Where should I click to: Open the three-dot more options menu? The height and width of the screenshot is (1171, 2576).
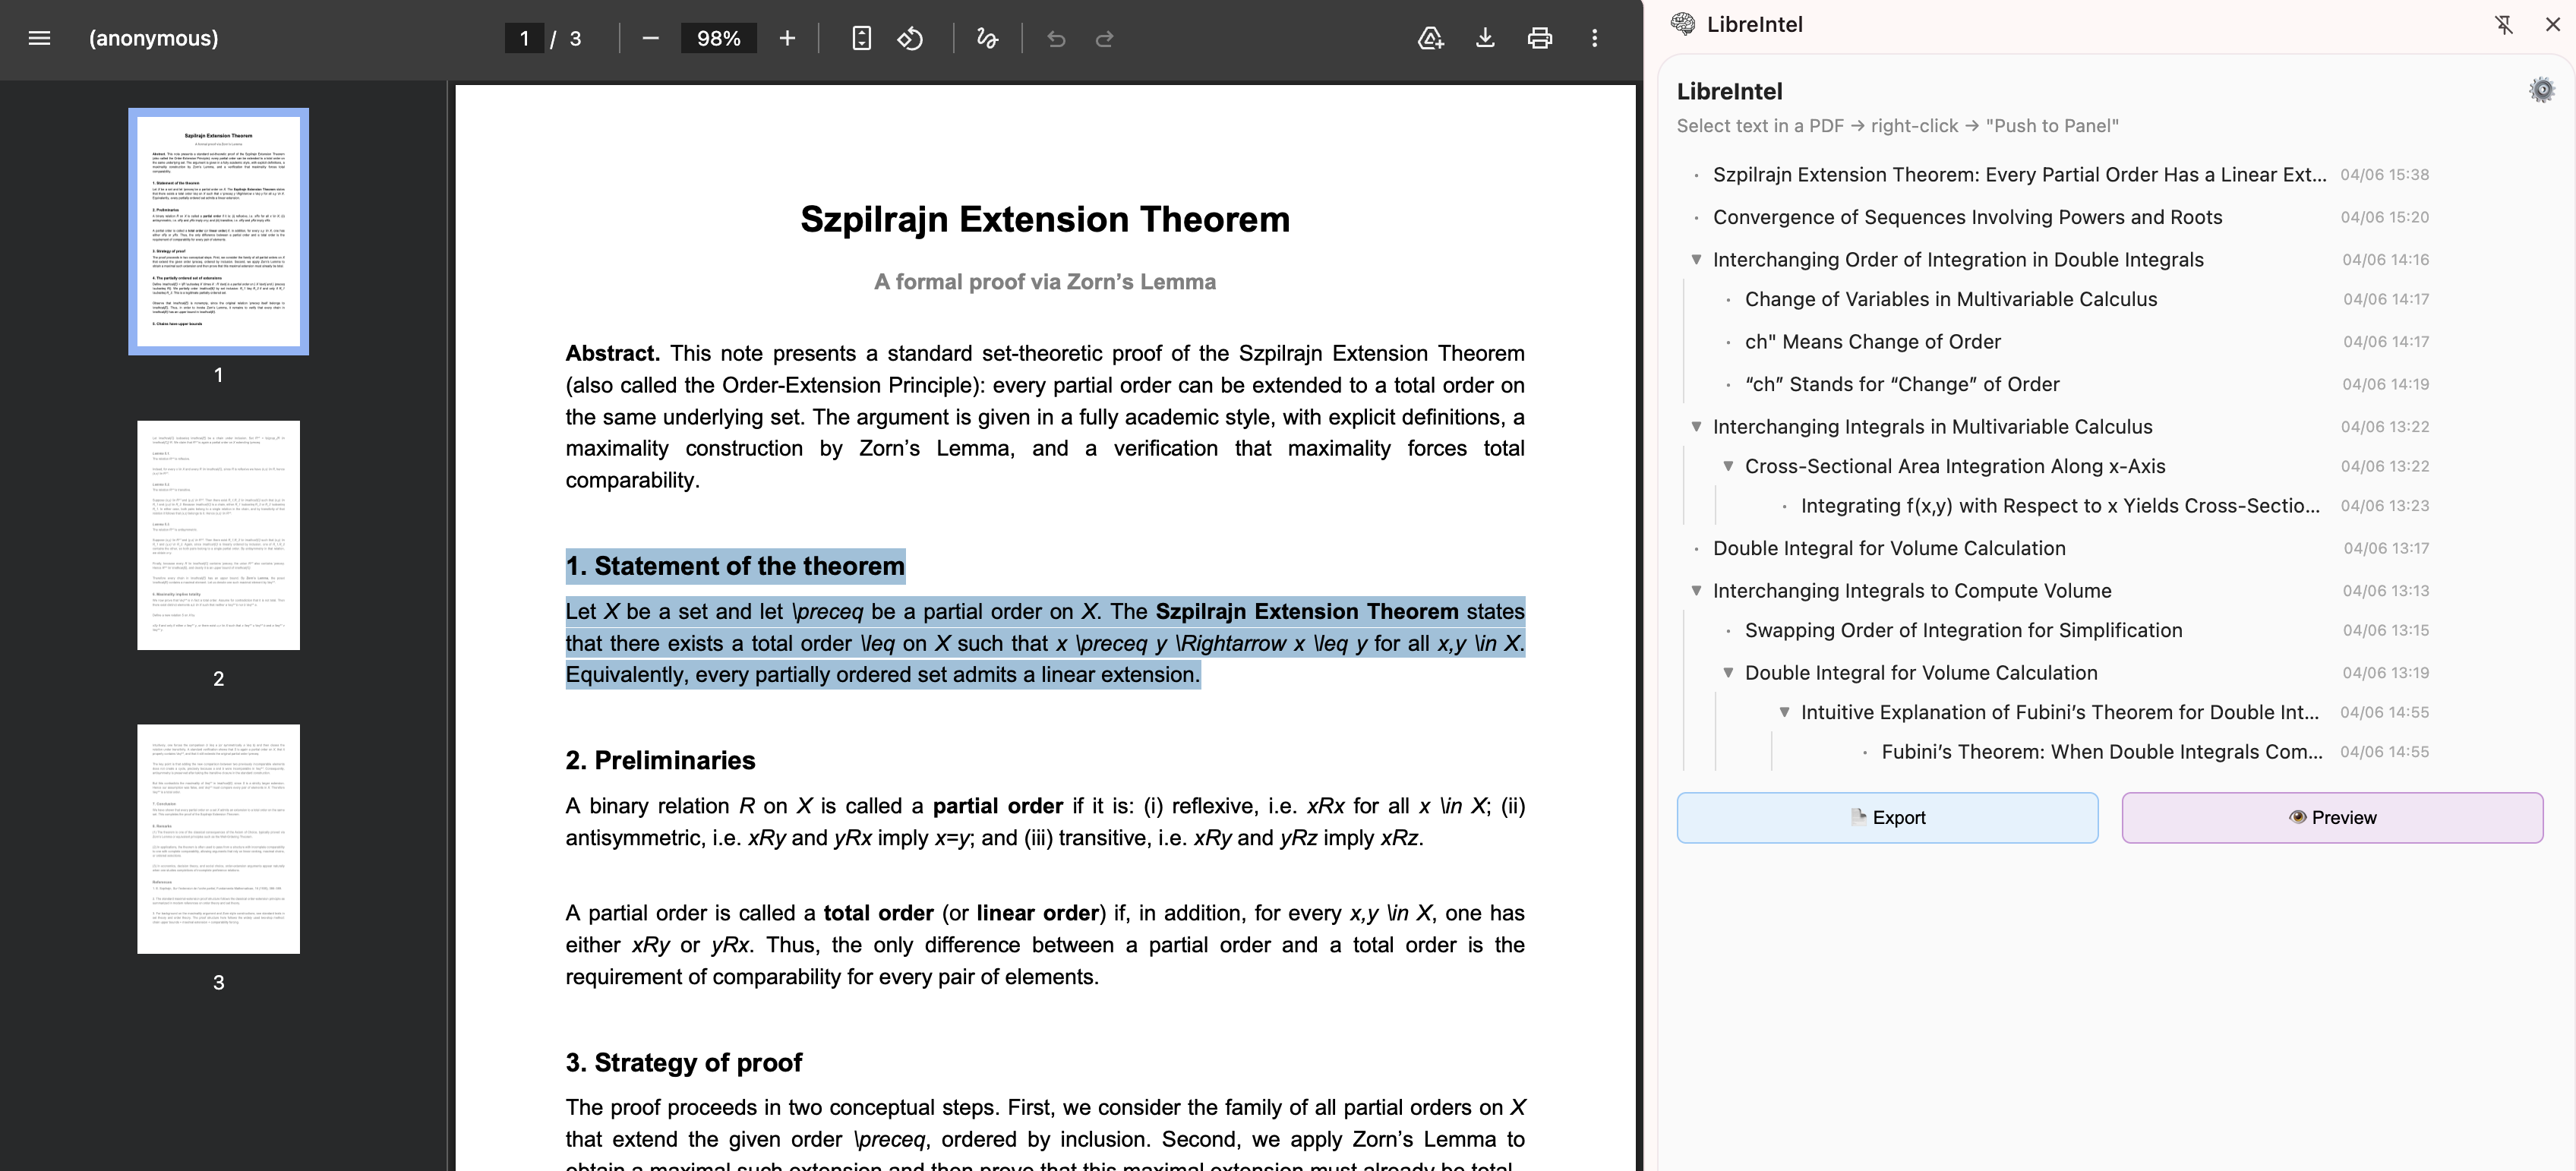click(x=1595, y=38)
